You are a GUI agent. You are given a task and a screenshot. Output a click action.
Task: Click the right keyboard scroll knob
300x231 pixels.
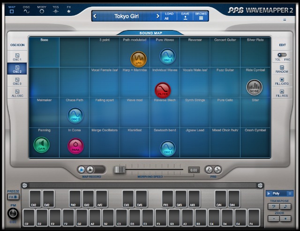(260, 185)
